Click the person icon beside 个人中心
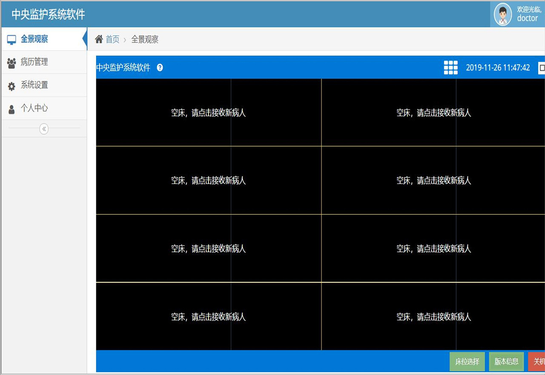This screenshot has width=545, height=375. click(11, 109)
